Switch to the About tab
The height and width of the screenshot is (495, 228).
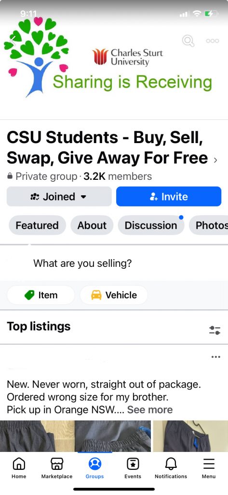point(92,225)
